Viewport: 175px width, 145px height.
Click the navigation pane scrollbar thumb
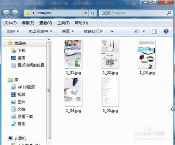click(x=49, y=91)
